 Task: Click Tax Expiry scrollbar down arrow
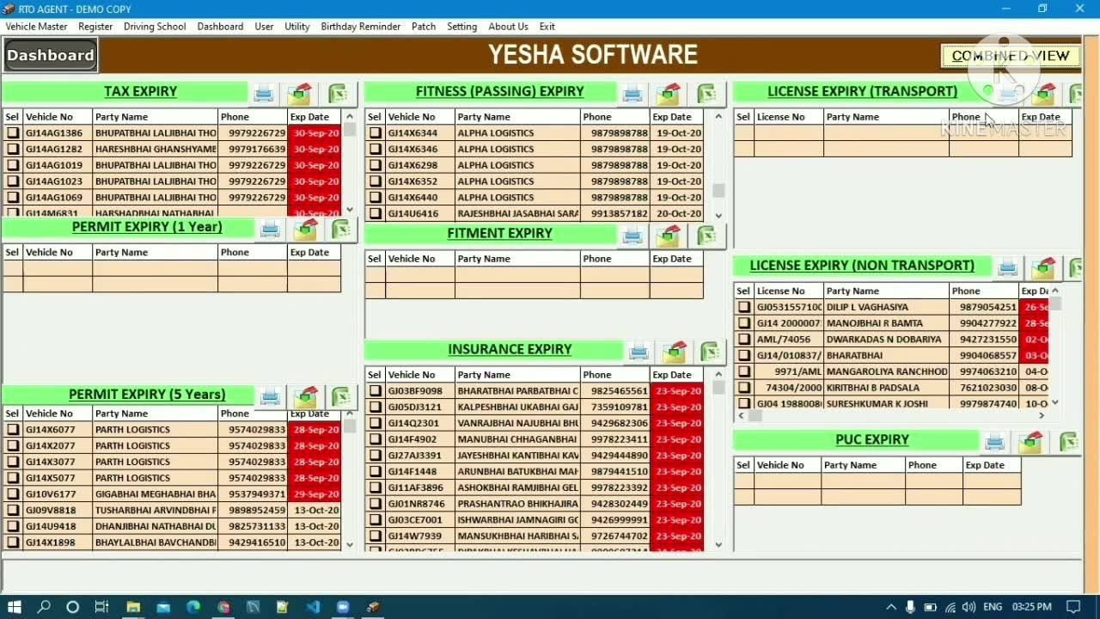click(350, 209)
